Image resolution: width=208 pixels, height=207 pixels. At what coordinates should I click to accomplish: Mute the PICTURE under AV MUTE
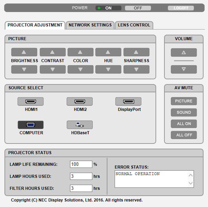click(x=184, y=101)
